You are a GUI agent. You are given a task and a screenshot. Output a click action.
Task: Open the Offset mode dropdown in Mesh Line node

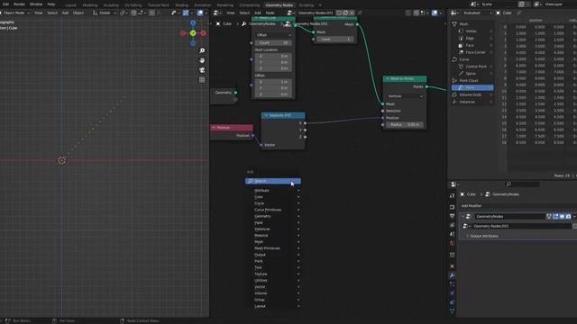click(273, 35)
